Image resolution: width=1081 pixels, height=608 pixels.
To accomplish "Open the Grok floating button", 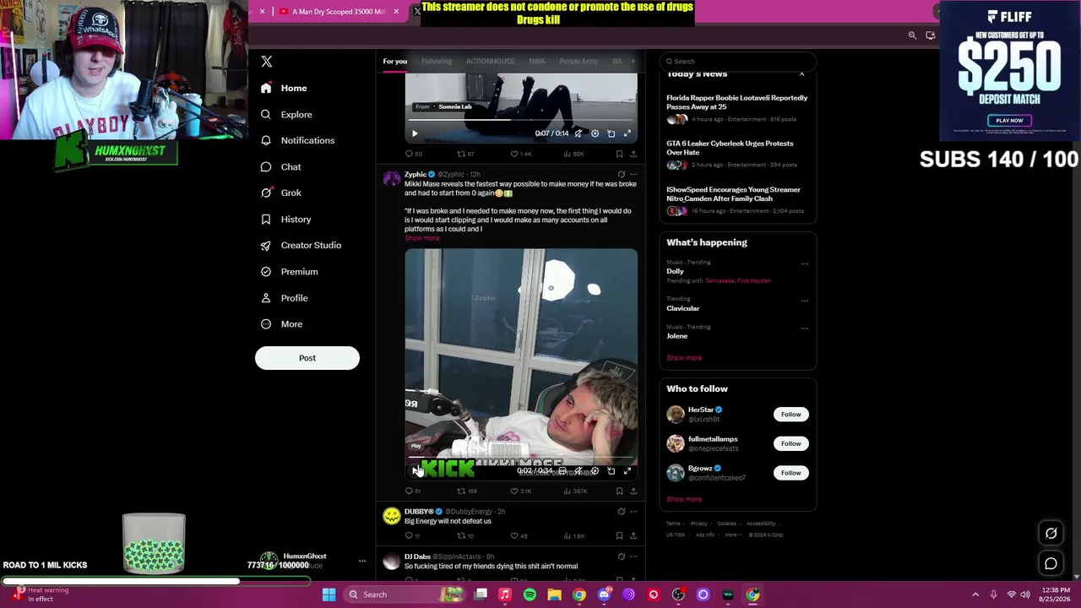I will point(1051,533).
